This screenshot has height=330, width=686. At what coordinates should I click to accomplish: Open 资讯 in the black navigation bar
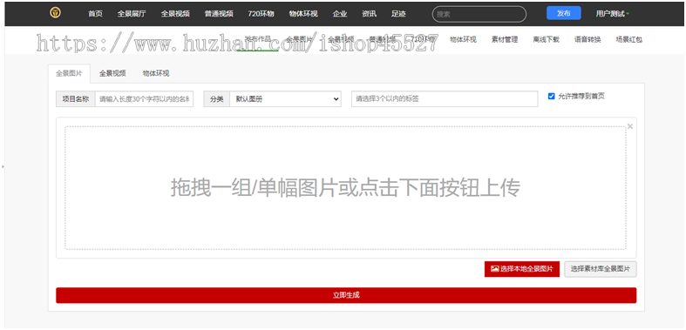369,14
